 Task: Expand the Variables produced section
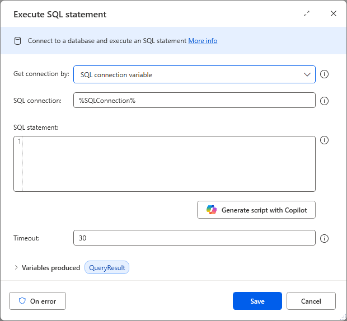click(x=16, y=267)
